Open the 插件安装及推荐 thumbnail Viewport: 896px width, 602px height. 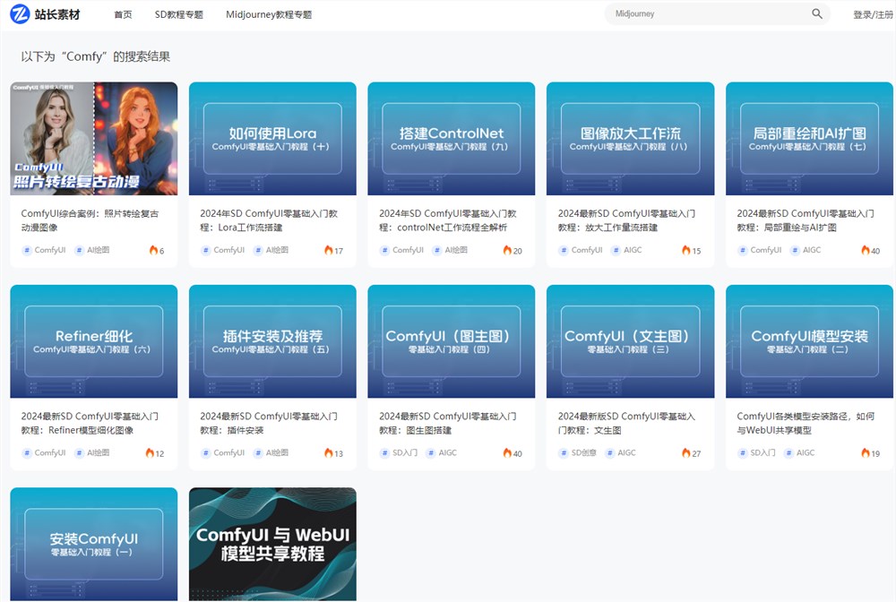coord(272,341)
